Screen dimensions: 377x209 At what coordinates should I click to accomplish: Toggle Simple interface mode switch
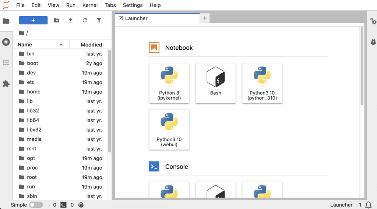pyautogui.click(x=36, y=205)
